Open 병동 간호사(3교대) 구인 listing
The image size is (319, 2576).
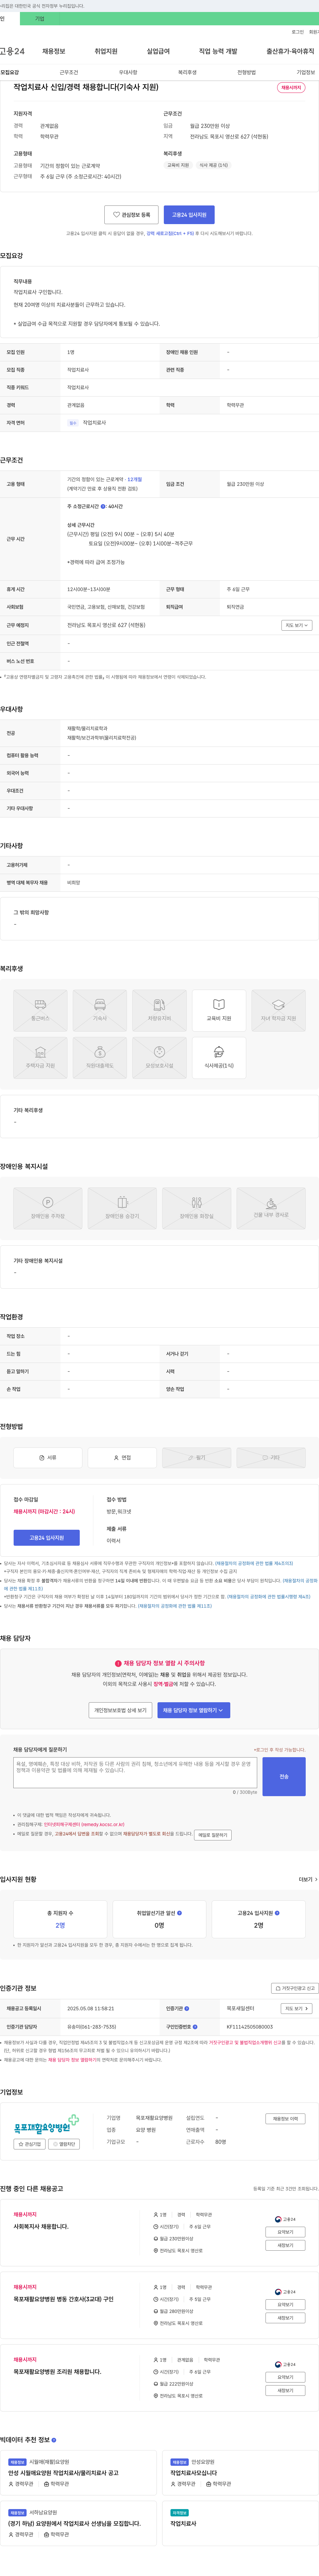(64, 2299)
